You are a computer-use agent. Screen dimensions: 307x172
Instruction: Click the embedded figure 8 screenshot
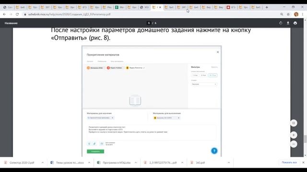[x=152, y=101]
